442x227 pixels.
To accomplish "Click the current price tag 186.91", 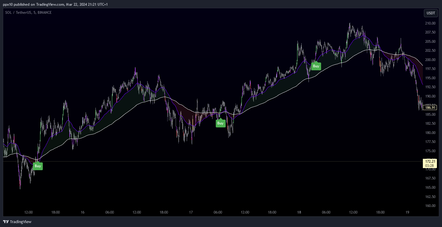I will 430,108.
